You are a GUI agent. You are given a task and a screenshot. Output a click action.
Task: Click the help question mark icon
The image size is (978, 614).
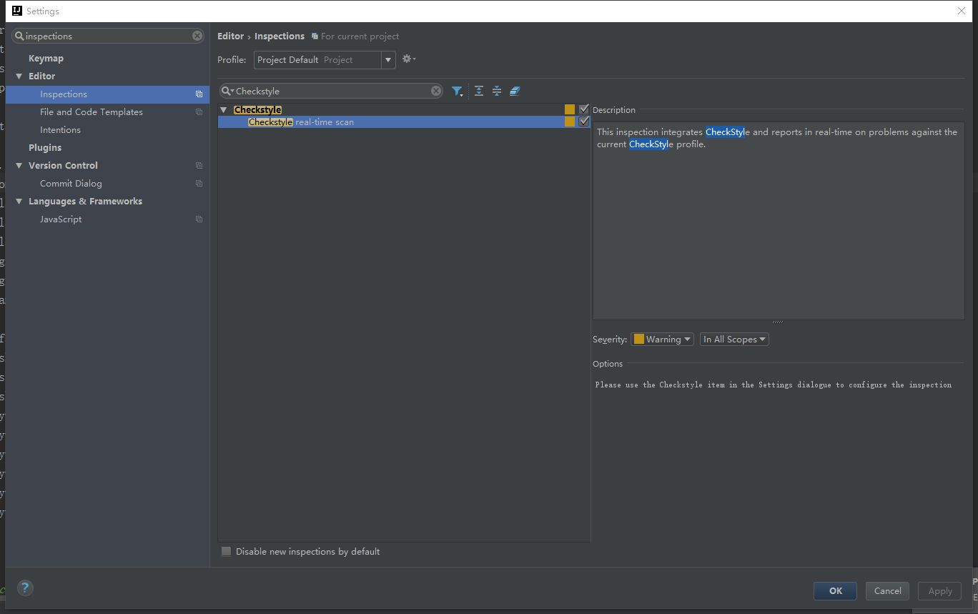(x=25, y=588)
